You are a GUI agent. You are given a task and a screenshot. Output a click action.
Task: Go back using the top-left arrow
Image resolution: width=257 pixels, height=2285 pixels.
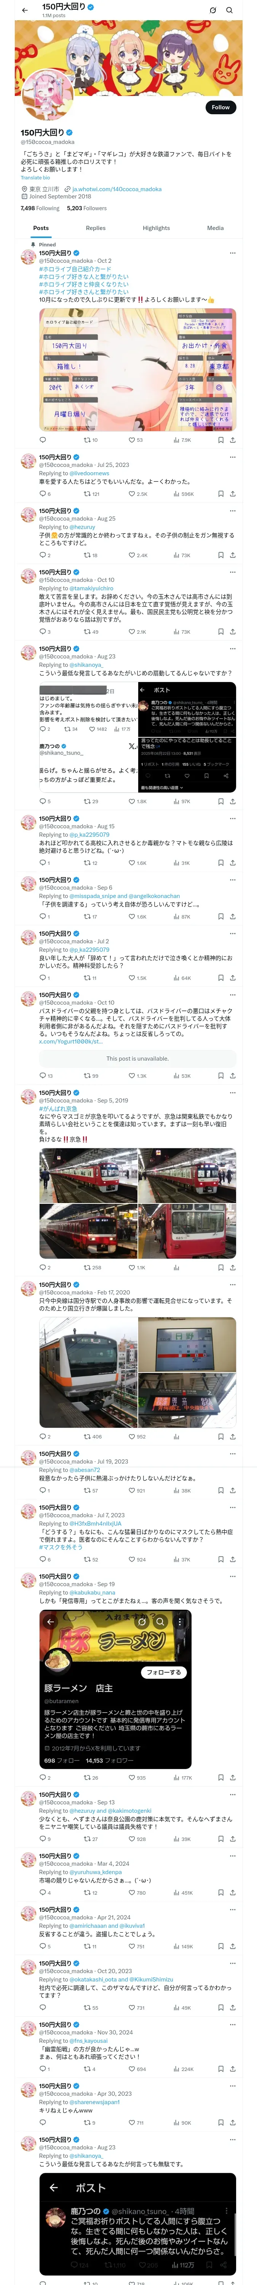[x=25, y=10]
